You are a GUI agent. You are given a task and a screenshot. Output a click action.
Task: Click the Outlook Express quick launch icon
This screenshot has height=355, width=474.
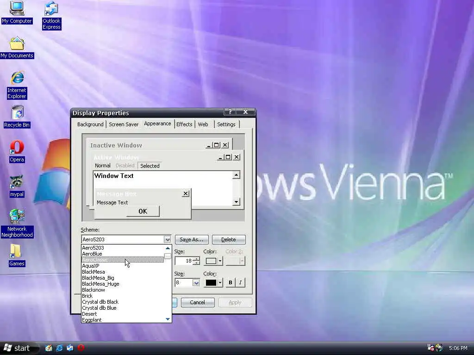[70, 348]
